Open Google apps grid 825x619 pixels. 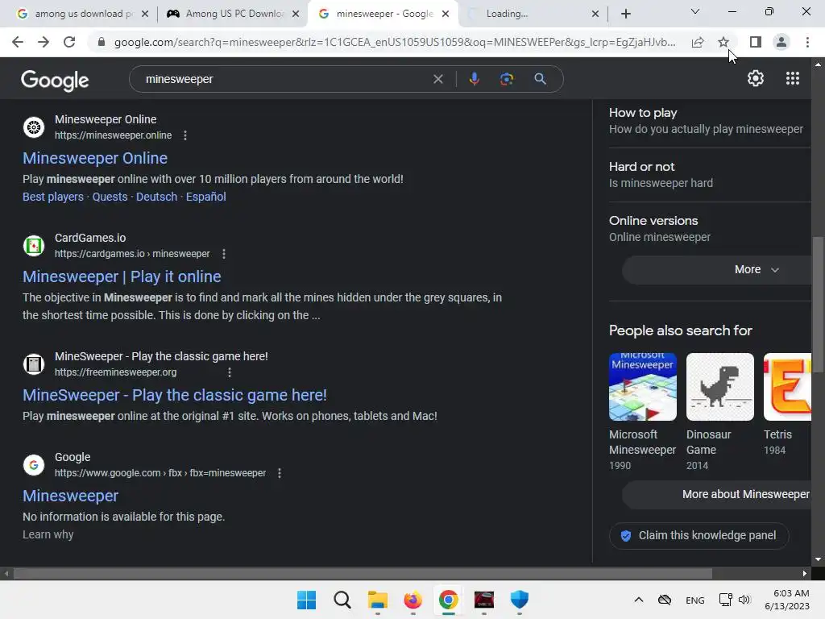(x=793, y=78)
